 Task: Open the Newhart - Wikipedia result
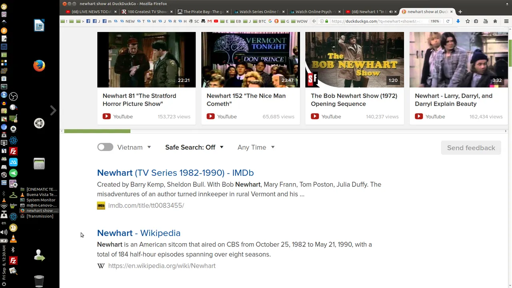139,233
